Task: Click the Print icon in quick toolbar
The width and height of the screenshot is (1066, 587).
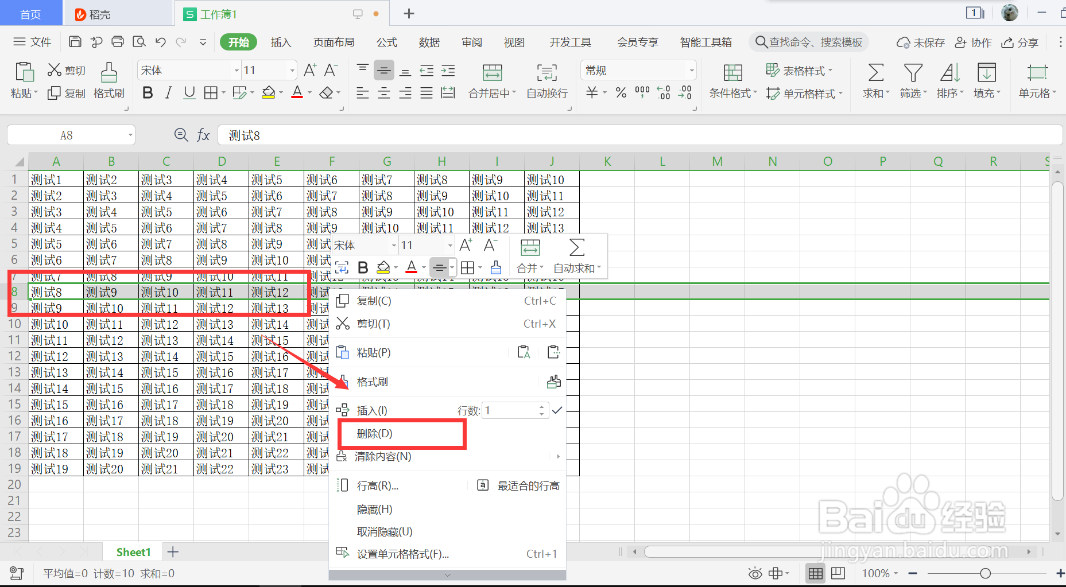Action: click(118, 42)
